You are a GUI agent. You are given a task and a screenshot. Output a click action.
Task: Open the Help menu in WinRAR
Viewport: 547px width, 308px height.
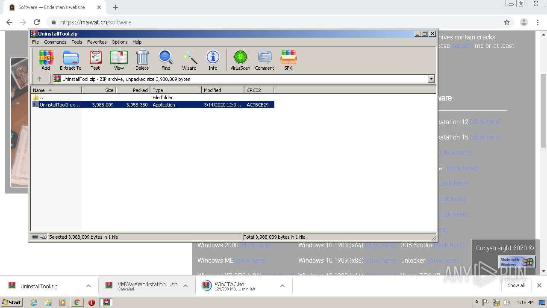pyautogui.click(x=137, y=42)
